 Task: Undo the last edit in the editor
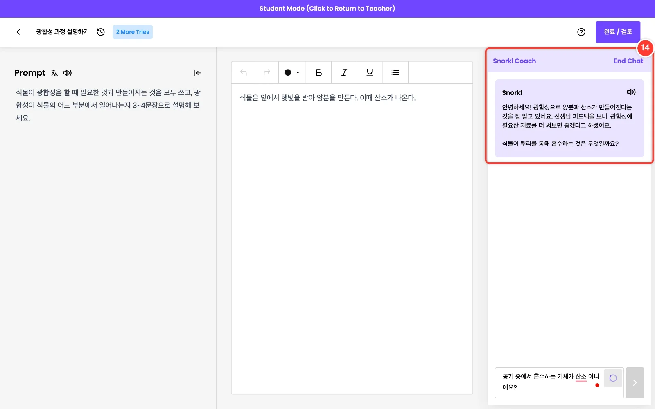pos(244,72)
